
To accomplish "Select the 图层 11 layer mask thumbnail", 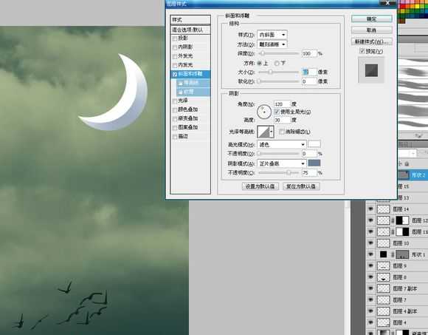I will pos(402,232).
